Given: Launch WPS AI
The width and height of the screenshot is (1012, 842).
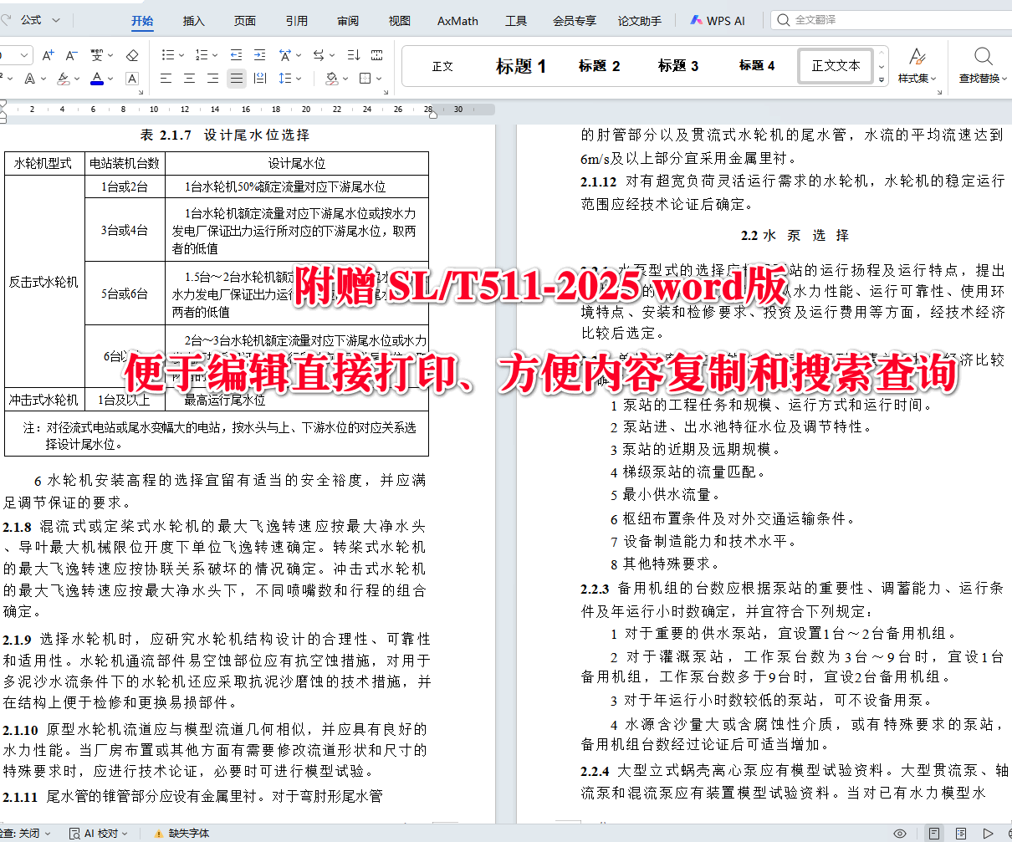Looking at the screenshot, I should pyautogui.click(x=717, y=21).
